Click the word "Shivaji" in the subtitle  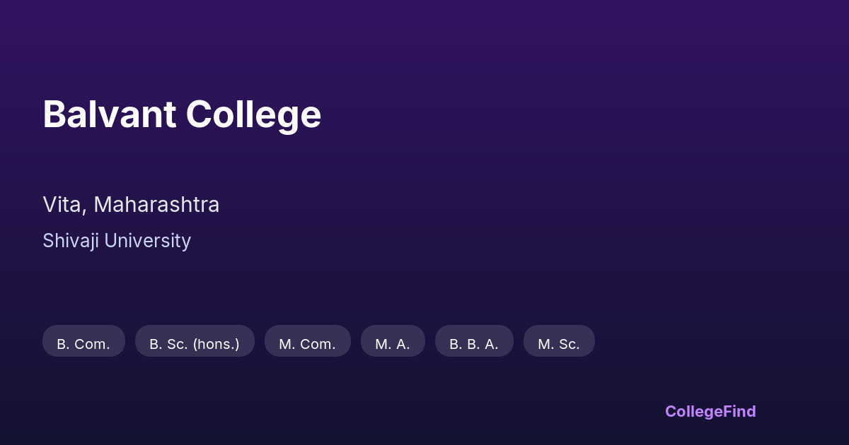71,241
